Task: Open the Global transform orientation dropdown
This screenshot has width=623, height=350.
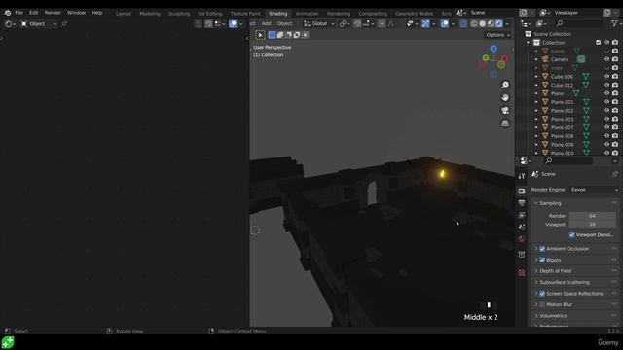Action: click(319, 23)
